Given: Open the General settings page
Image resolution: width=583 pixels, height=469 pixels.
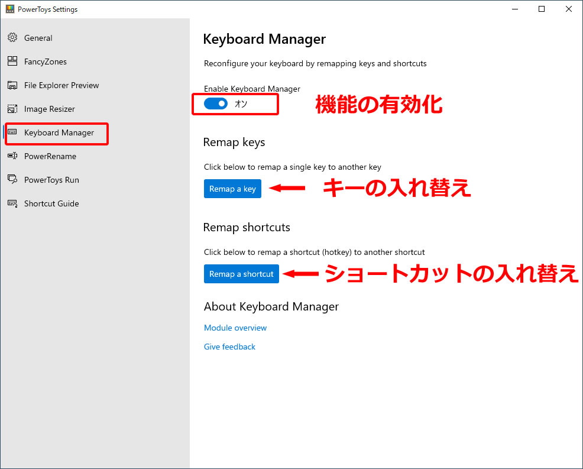Looking at the screenshot, I should 95,38.
